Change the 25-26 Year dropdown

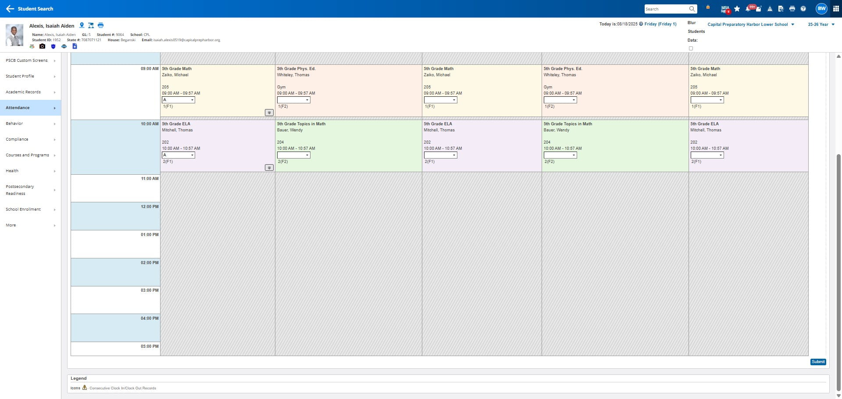coord(821,25)
